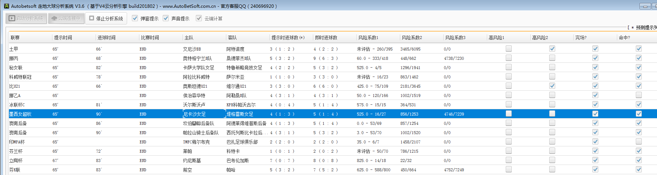Click the home team cell 约尼斯基
The height and width of the screenshot is (175, 657).
click(192, 161)
